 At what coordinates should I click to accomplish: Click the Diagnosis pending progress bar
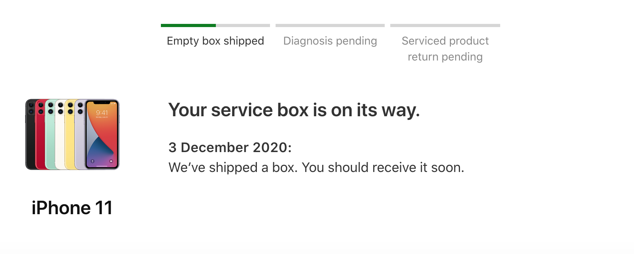pos(330,25)
